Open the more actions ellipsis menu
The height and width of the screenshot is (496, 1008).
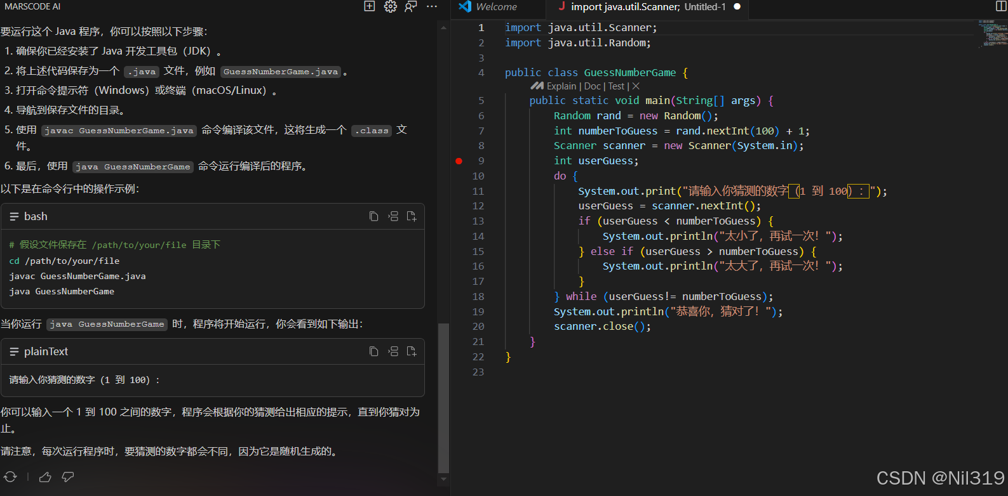pos(432,6)
